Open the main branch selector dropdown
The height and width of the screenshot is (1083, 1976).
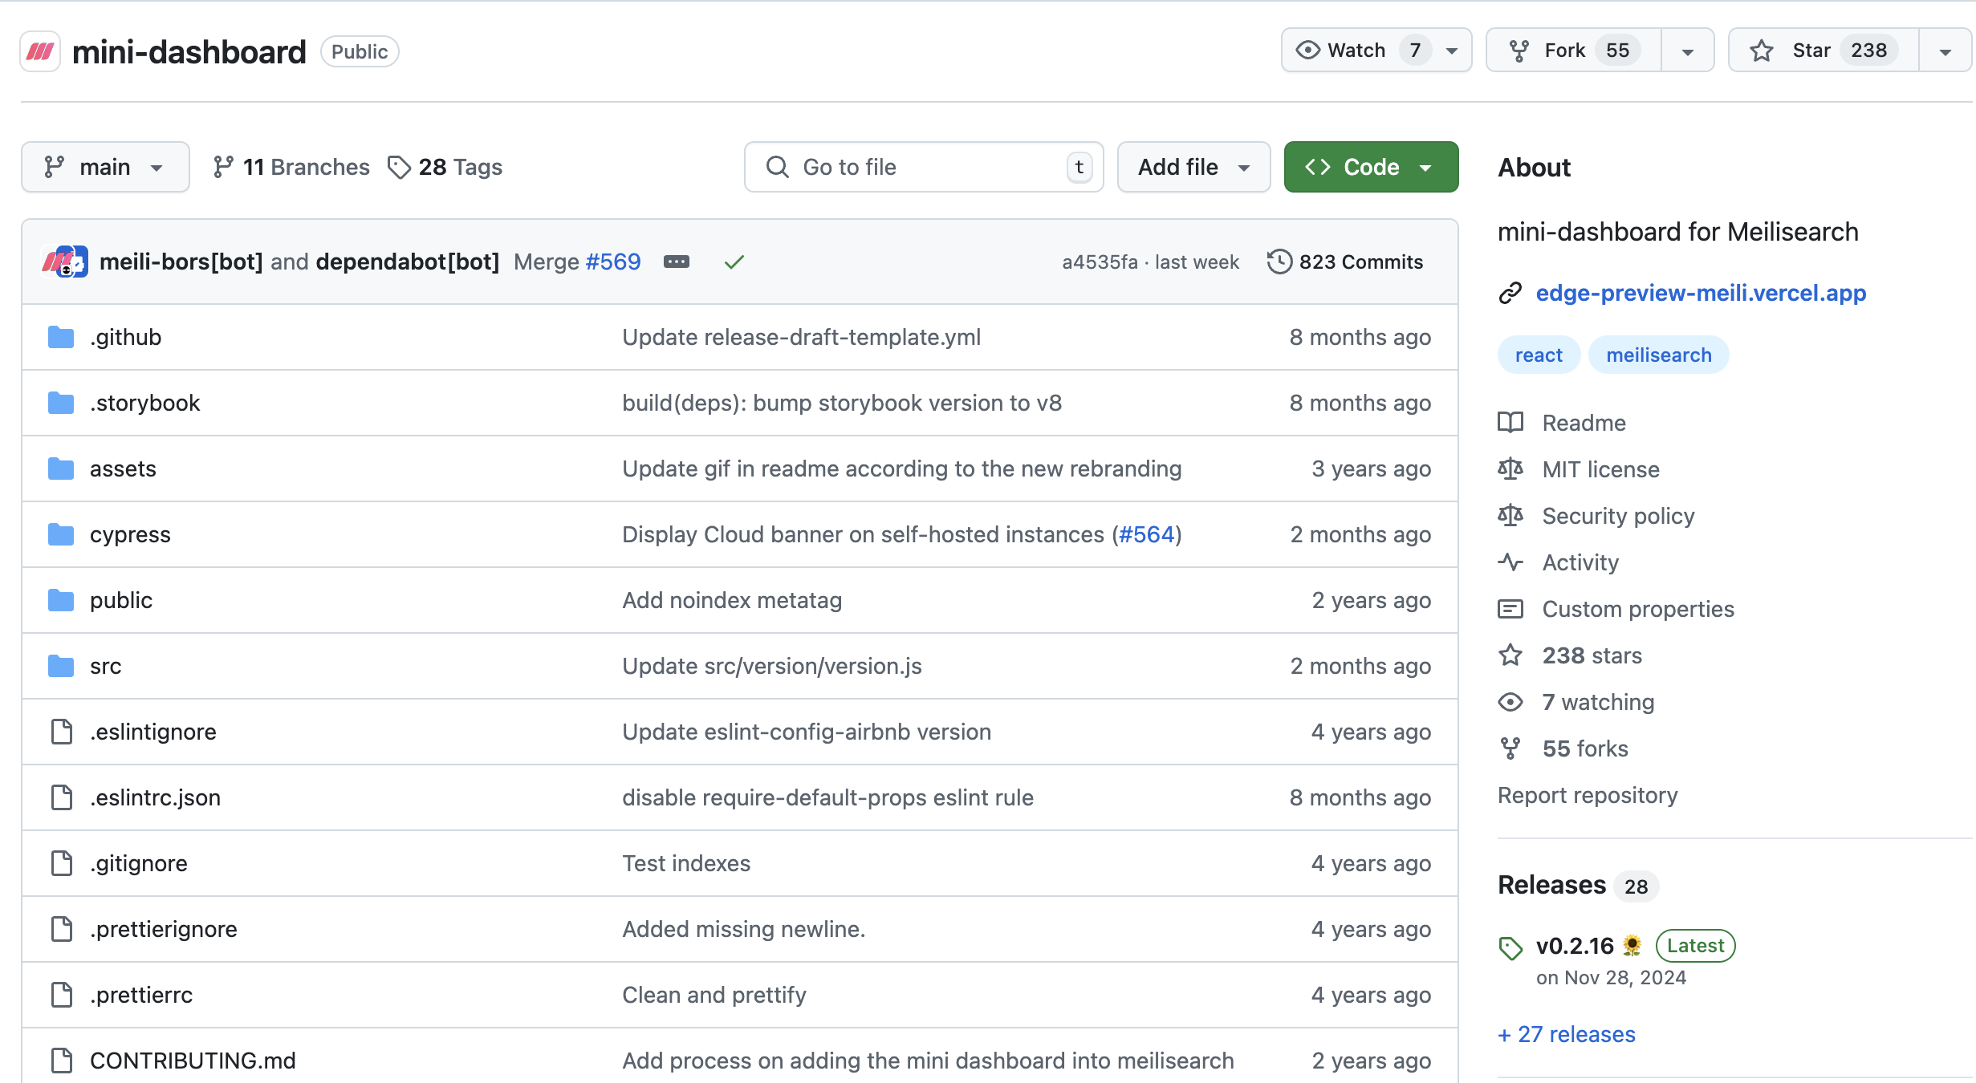(105, 167)
